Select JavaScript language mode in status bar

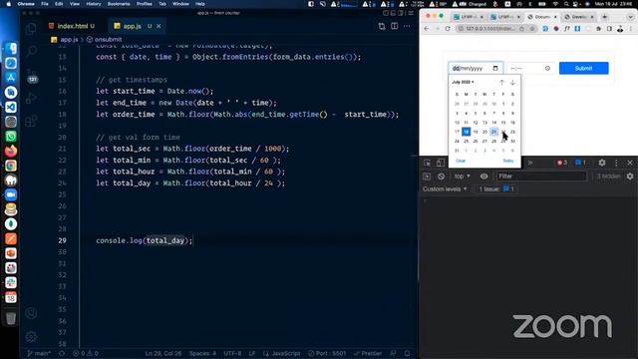point(282,353)
